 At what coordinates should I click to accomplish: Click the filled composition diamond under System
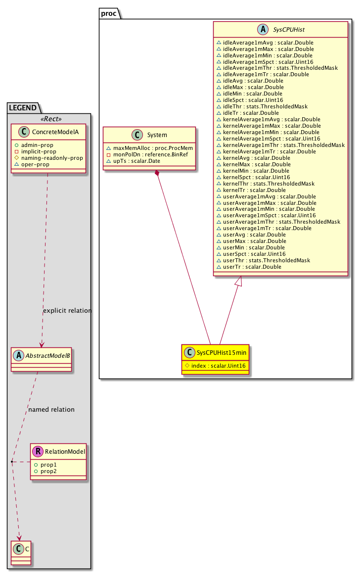(x=157, y=173)
